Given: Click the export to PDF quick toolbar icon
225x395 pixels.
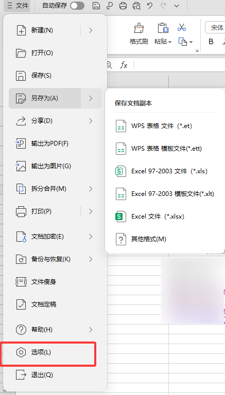Looking at the screenshot, I should click(110, 6).
